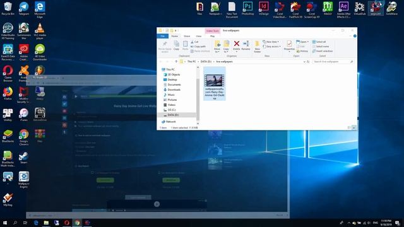Viewport: 404px width, 227px height.
Task: Click the Chrome icon on the taskbar
Action: coord(77,223)
